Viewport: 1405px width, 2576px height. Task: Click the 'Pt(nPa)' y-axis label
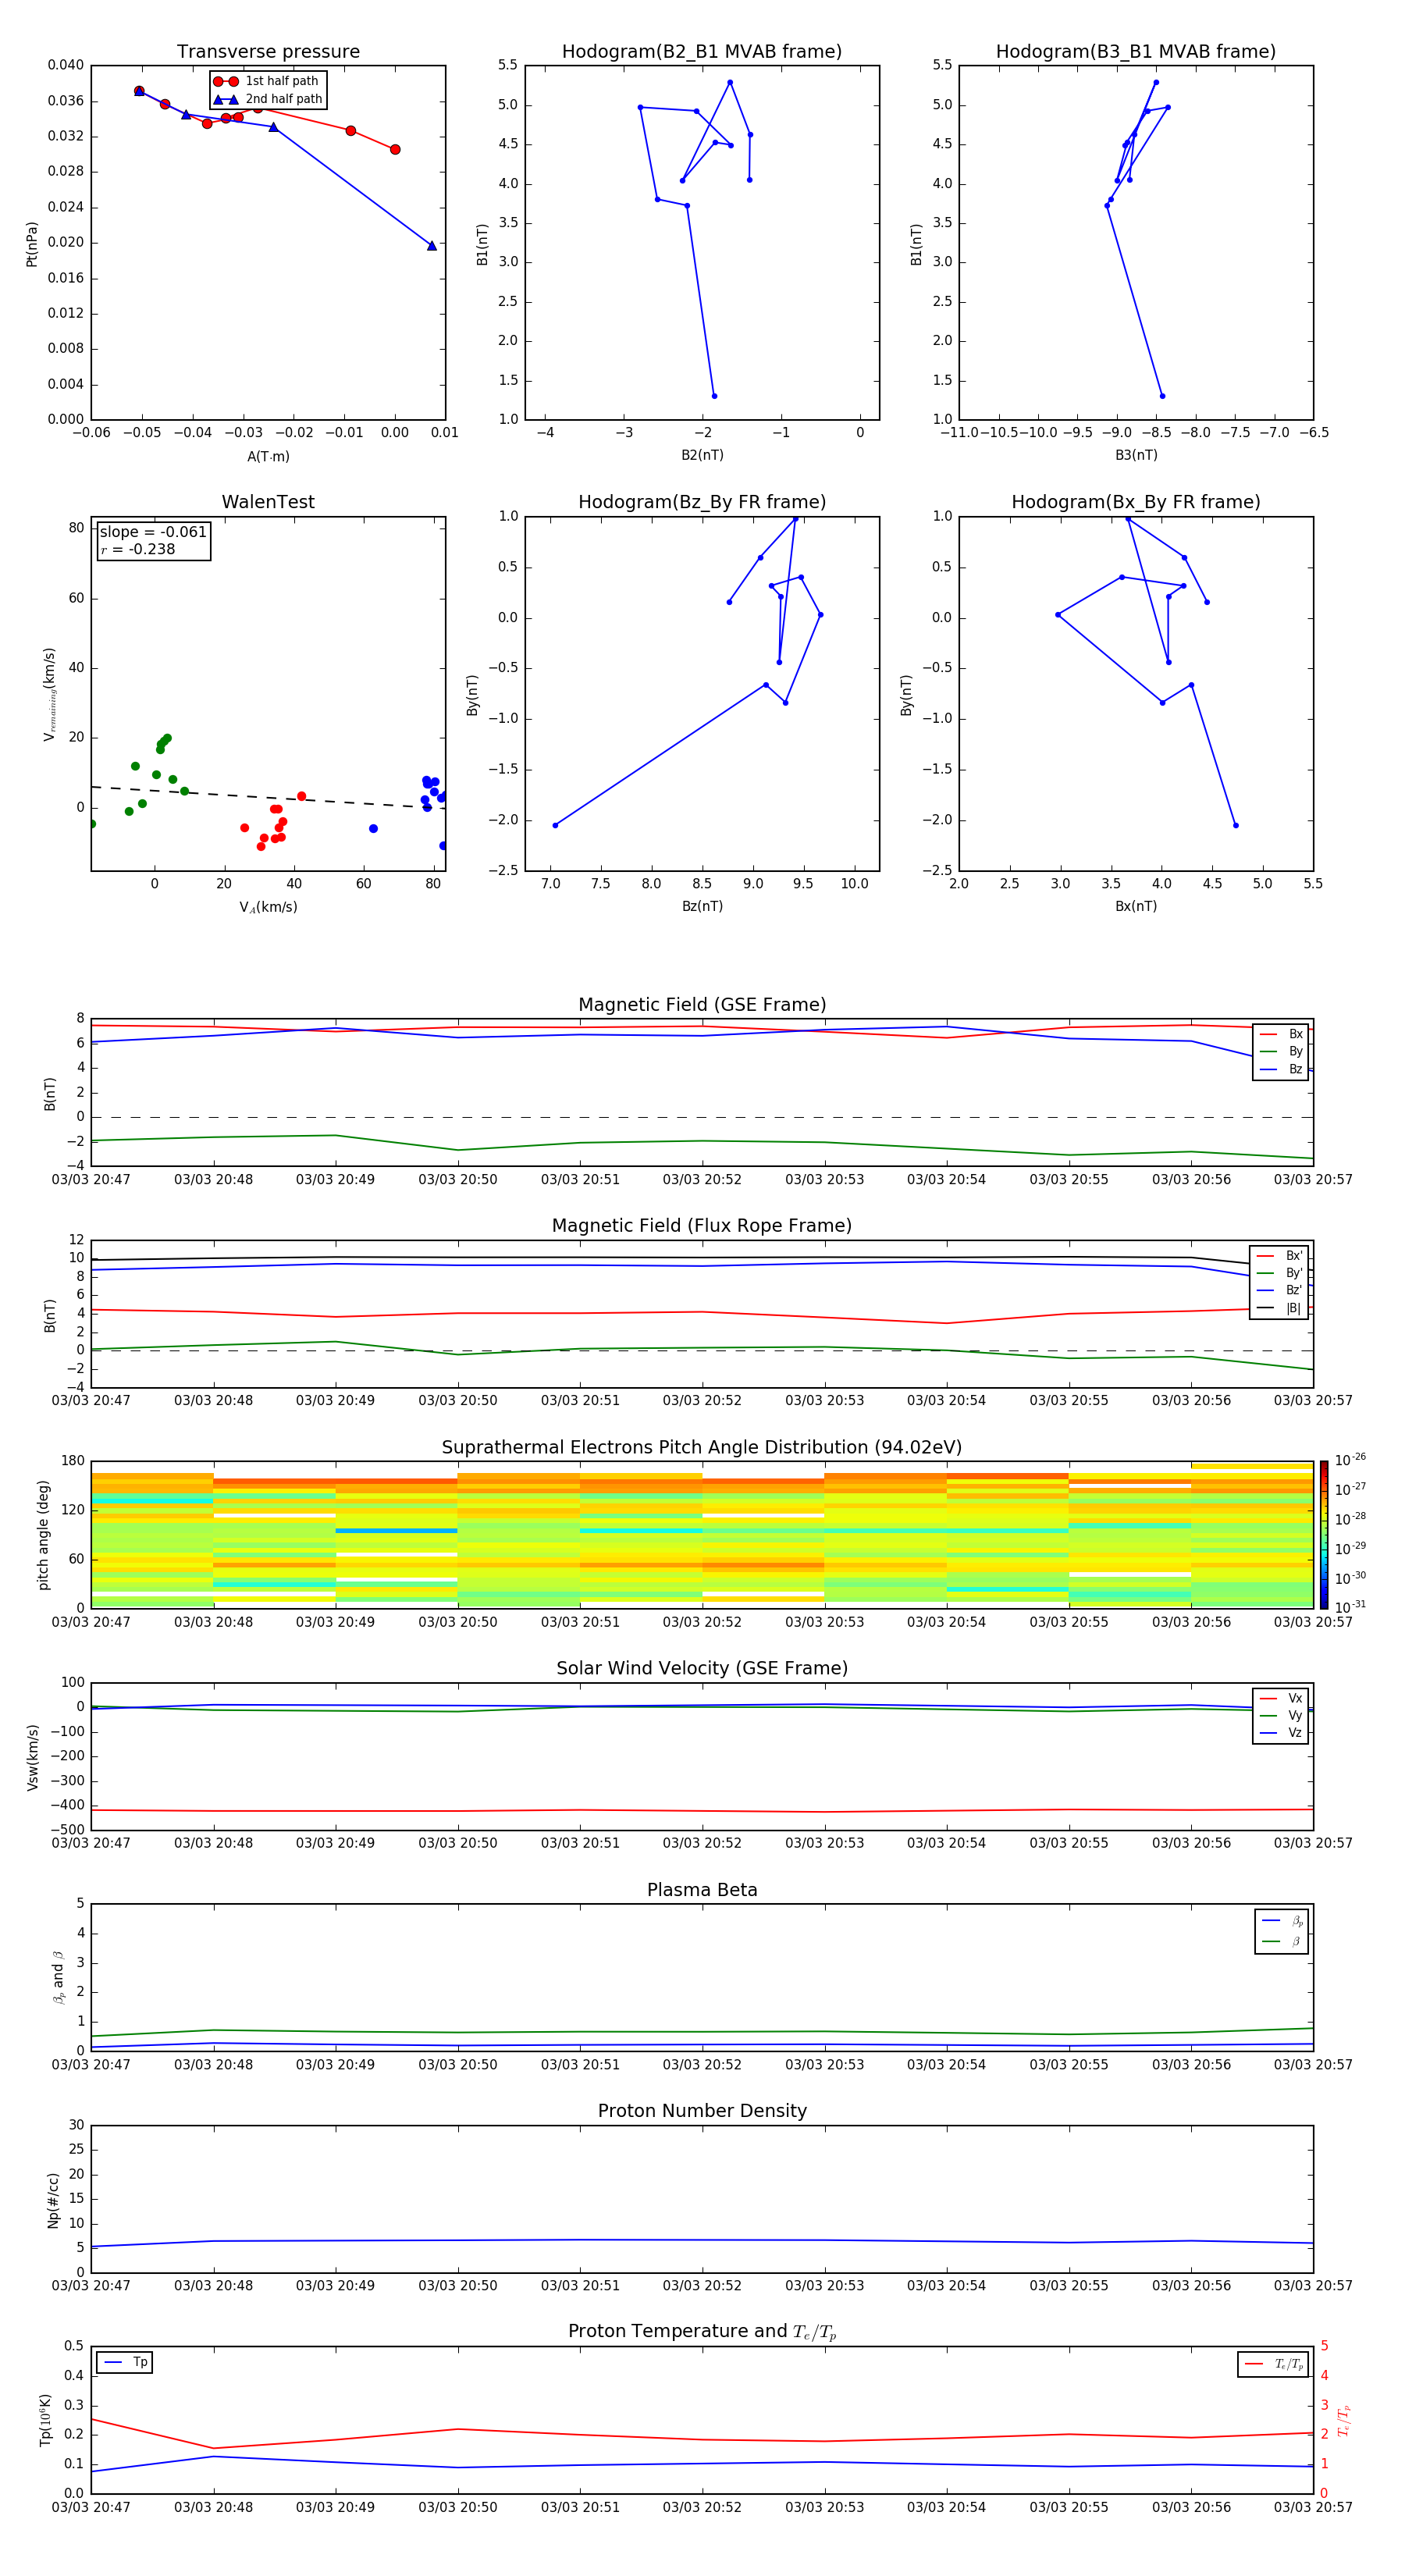[31, 243]
